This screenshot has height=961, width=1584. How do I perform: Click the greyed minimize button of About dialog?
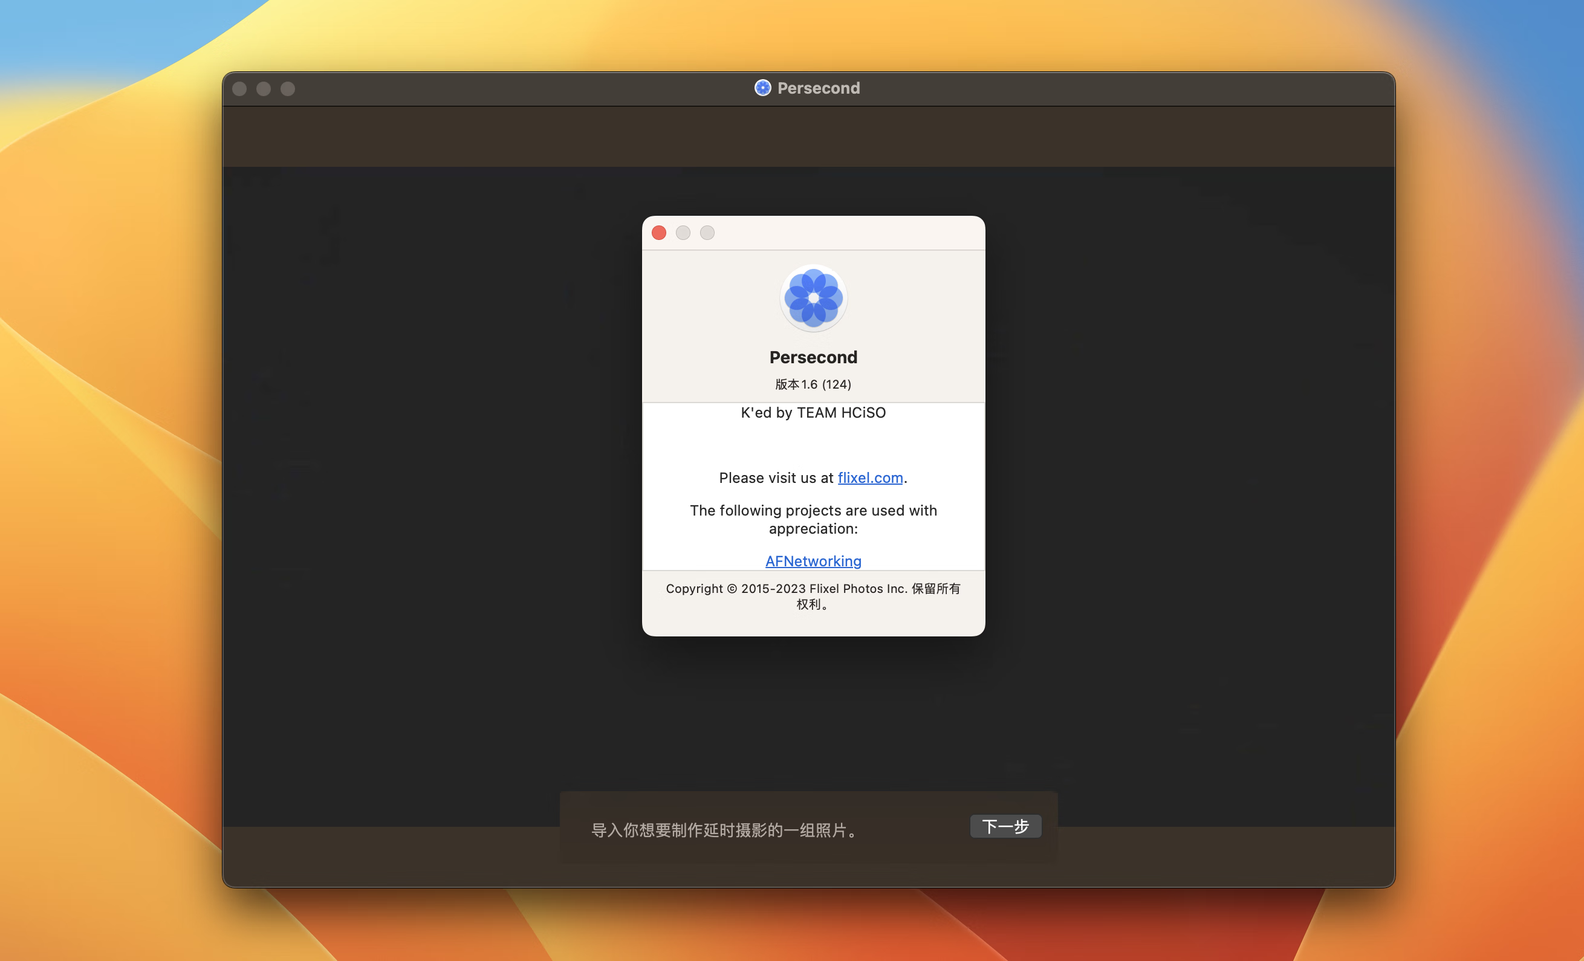[x=683, y=233]
